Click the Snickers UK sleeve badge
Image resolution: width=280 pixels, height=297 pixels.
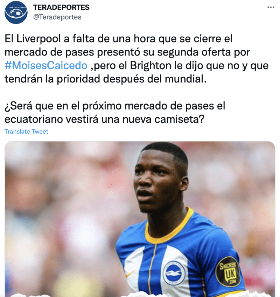point(228,272)
